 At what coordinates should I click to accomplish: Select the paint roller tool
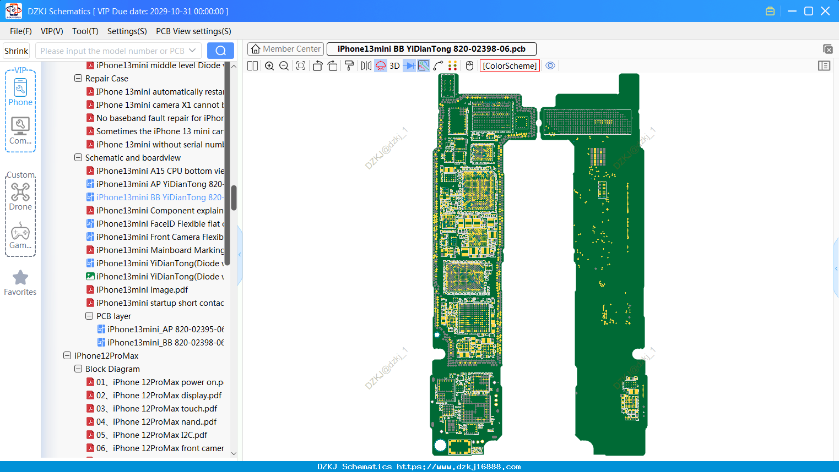349,65
